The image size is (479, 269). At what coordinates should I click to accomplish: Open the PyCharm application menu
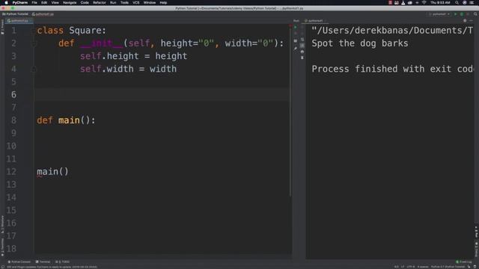20,2
